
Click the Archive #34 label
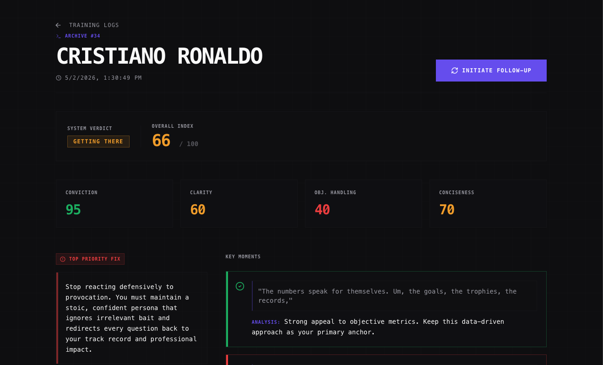pyautogui.click(x=82, y=36)
